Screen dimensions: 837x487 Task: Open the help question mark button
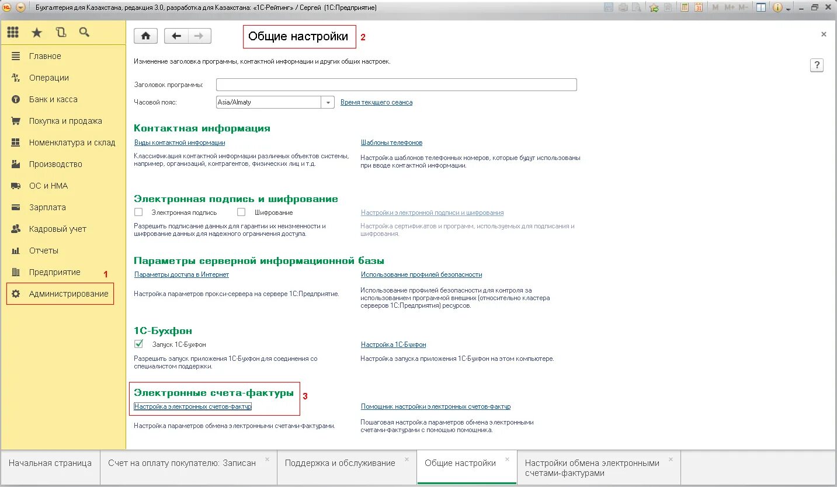click(x=817, y=65)
